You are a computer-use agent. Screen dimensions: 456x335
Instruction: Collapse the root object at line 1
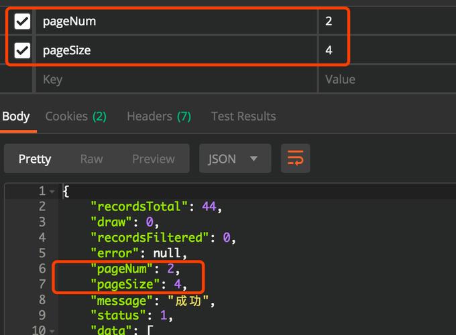(x=52, y=192)
